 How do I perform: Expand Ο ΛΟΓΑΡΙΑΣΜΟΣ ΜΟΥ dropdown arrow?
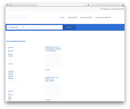(x=110, y=18)
